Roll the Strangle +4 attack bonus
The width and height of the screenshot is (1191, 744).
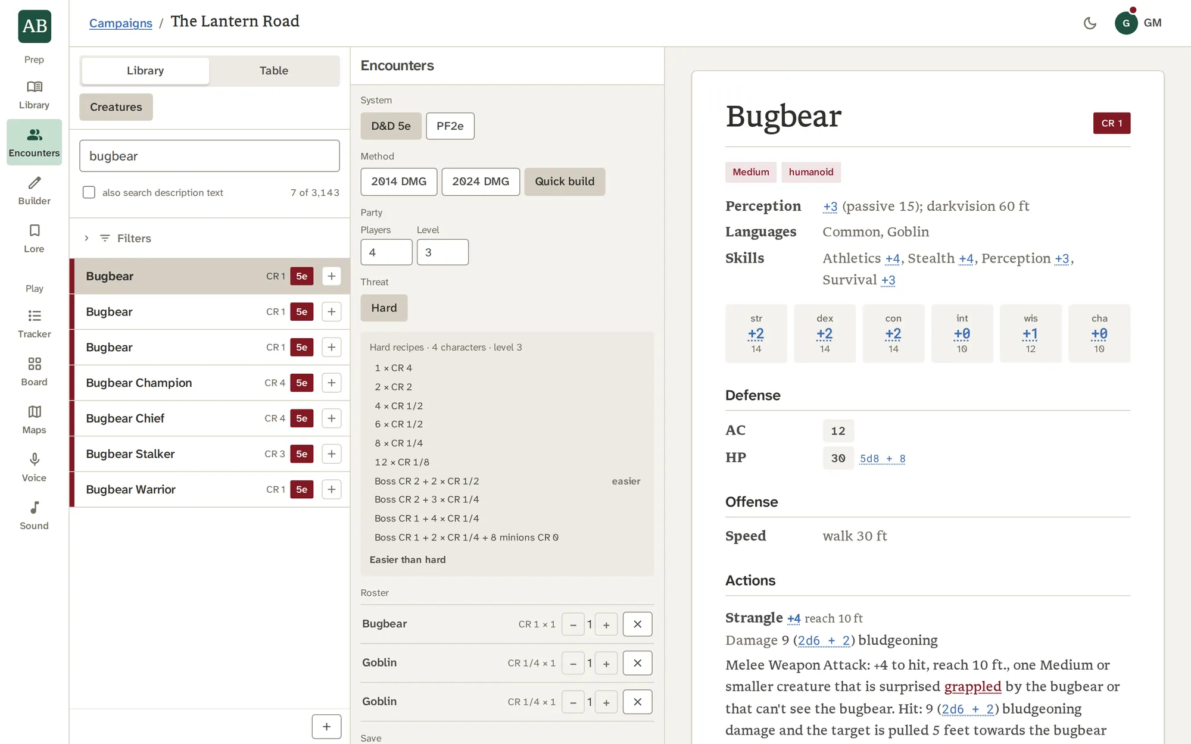click(793, 618)
